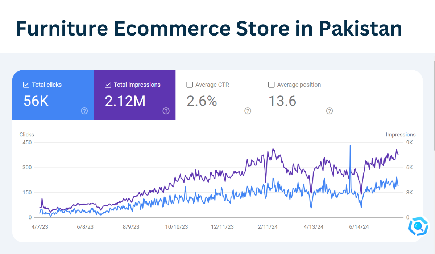This screenshot has height=254, width=435.
Task: Switch to the Average CTR metric card
Action: 216,95
